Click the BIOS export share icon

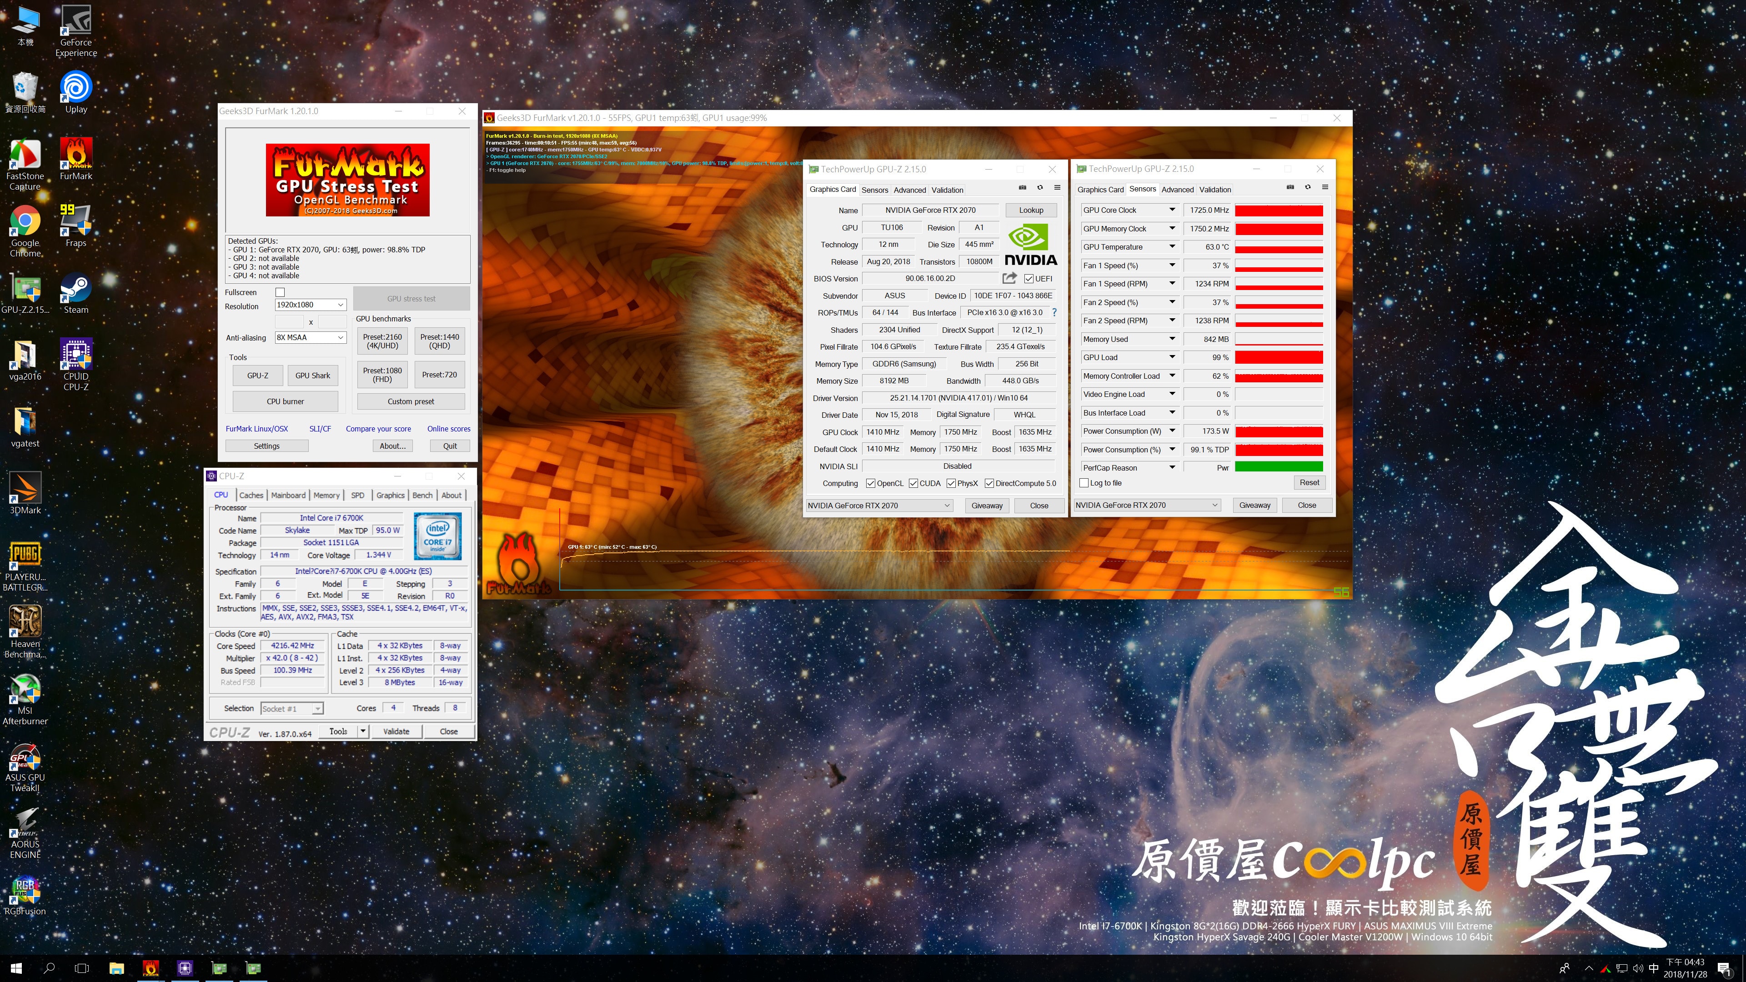pyautogui.click(x=1010, y=278)
